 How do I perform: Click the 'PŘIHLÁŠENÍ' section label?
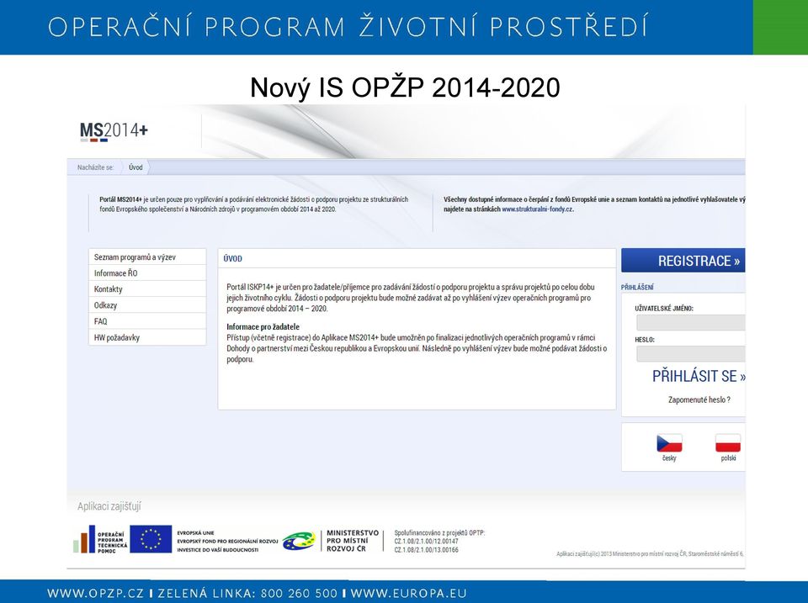[637, 288]
